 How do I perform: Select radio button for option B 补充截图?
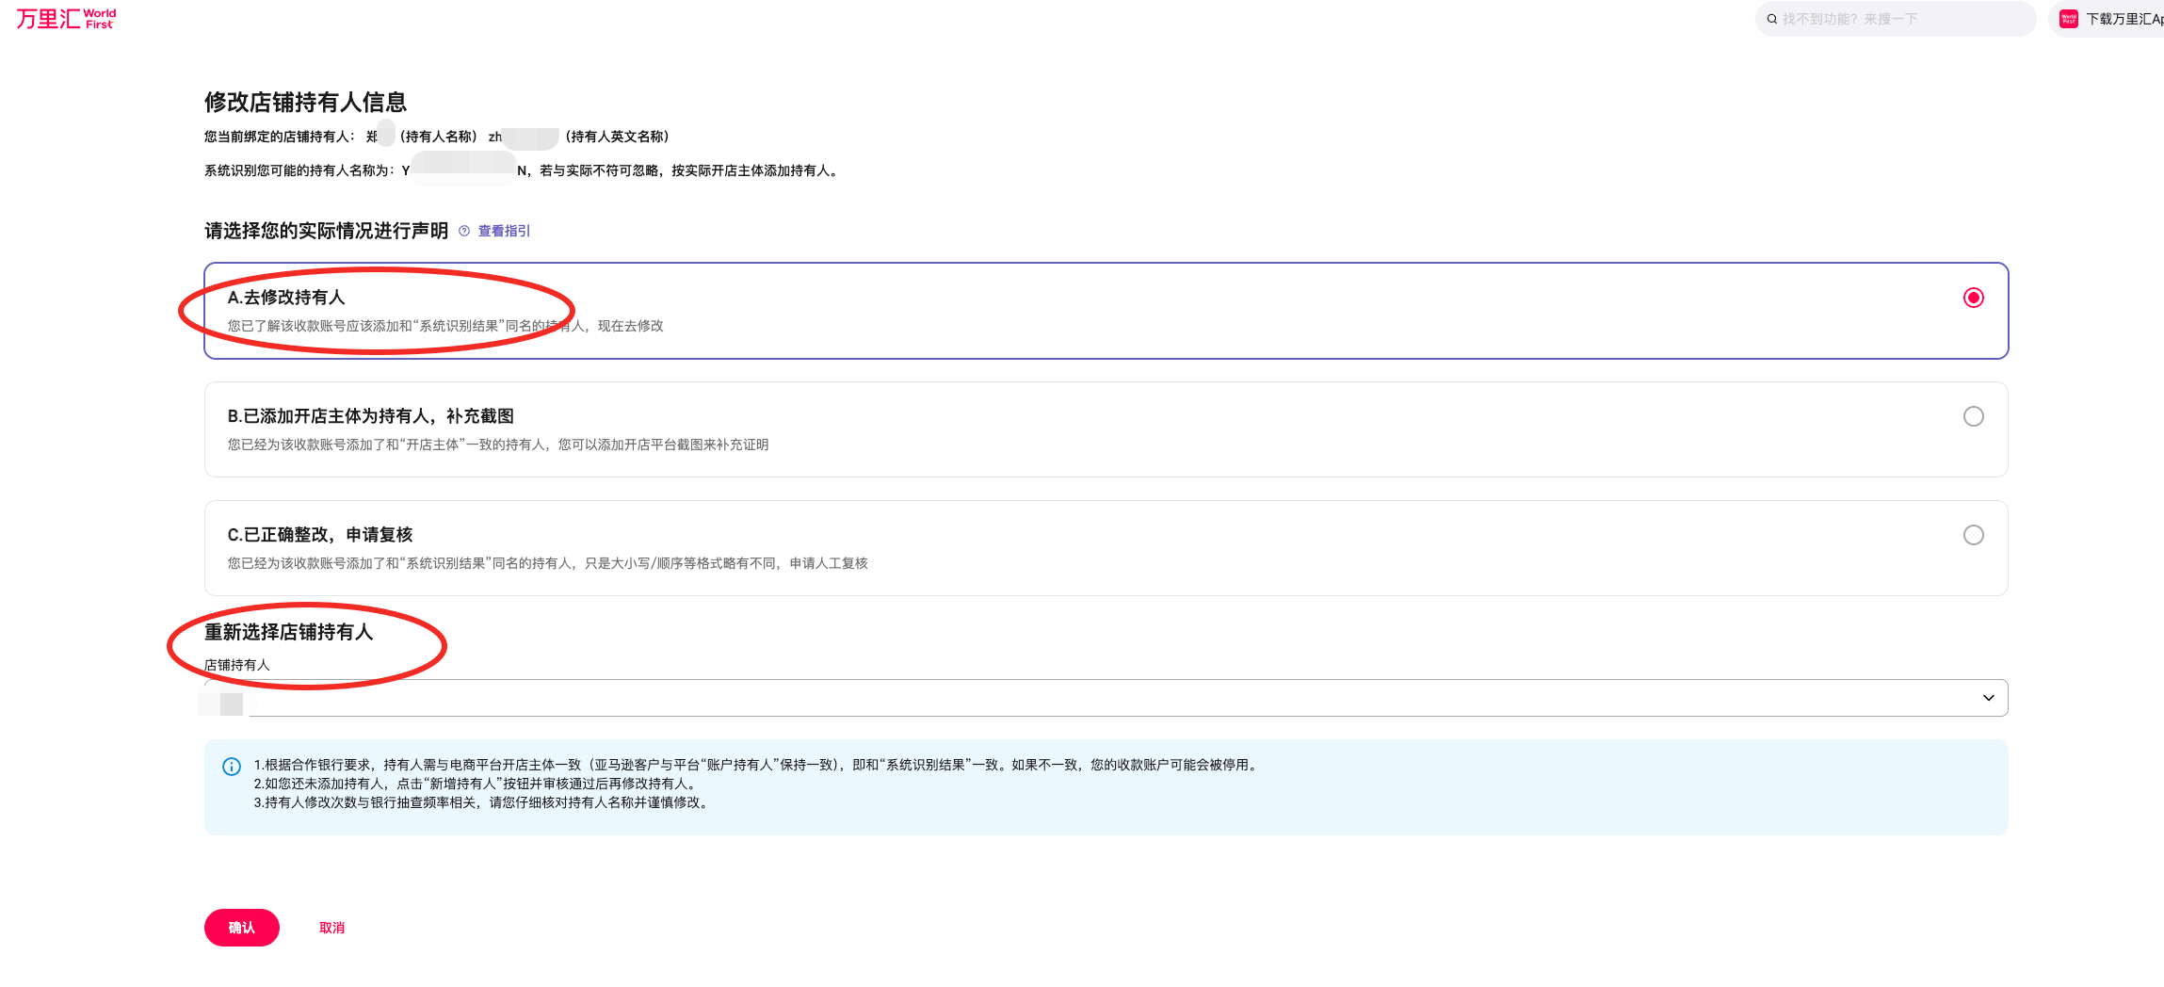[1973, 416]
